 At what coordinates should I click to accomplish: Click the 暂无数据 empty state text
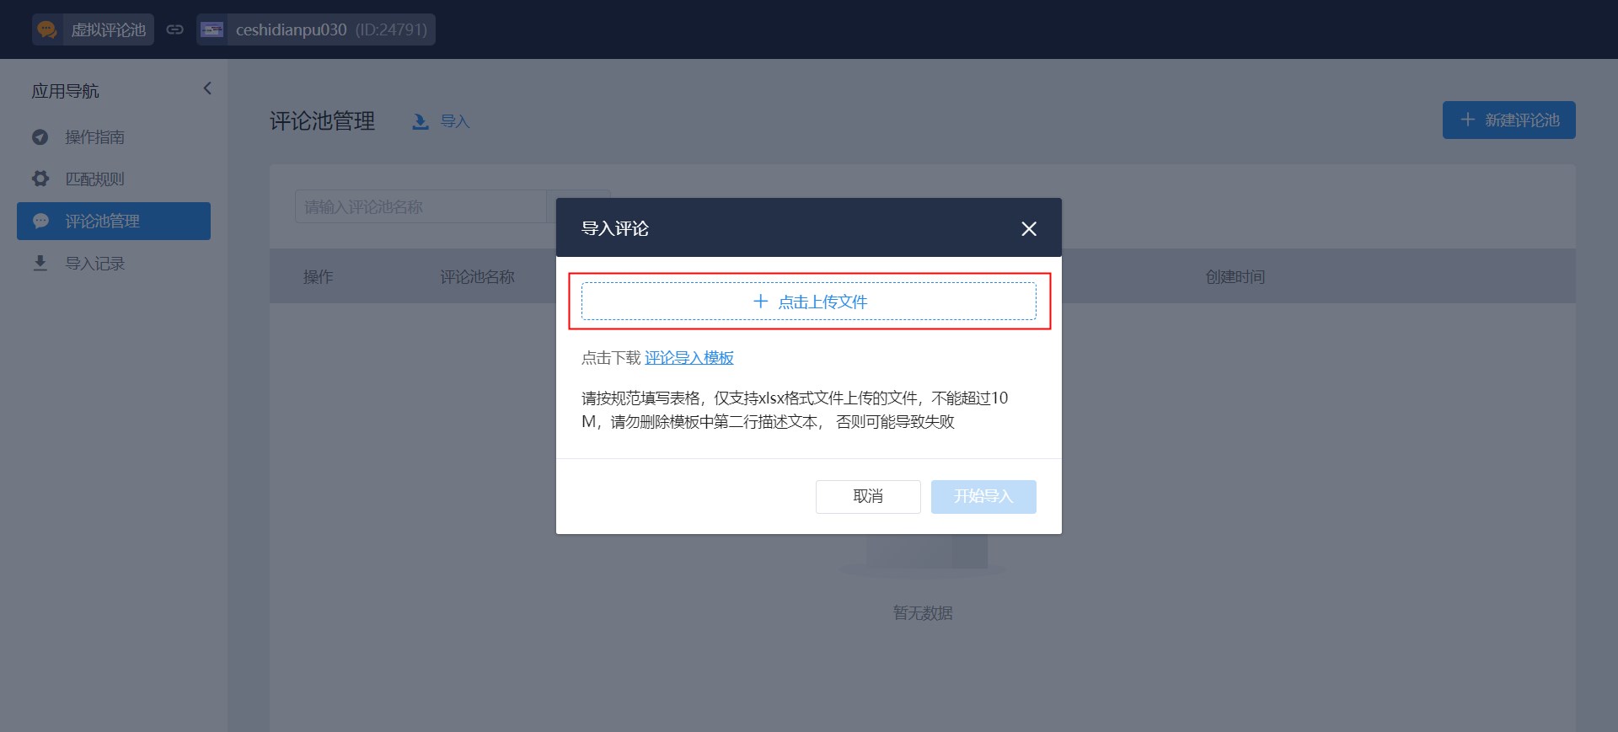tap(923, 612)
